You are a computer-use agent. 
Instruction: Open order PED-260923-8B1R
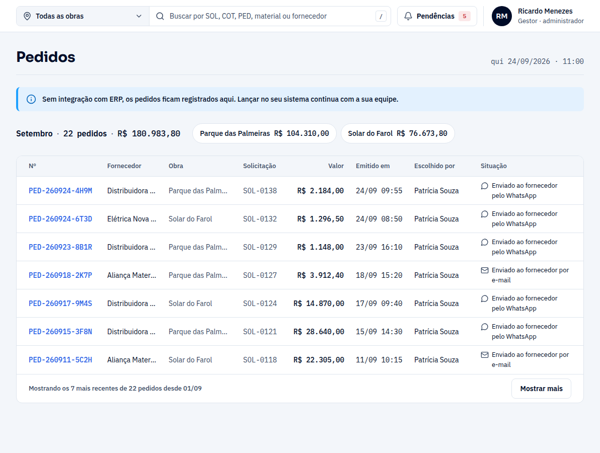(x=60, y=247)
